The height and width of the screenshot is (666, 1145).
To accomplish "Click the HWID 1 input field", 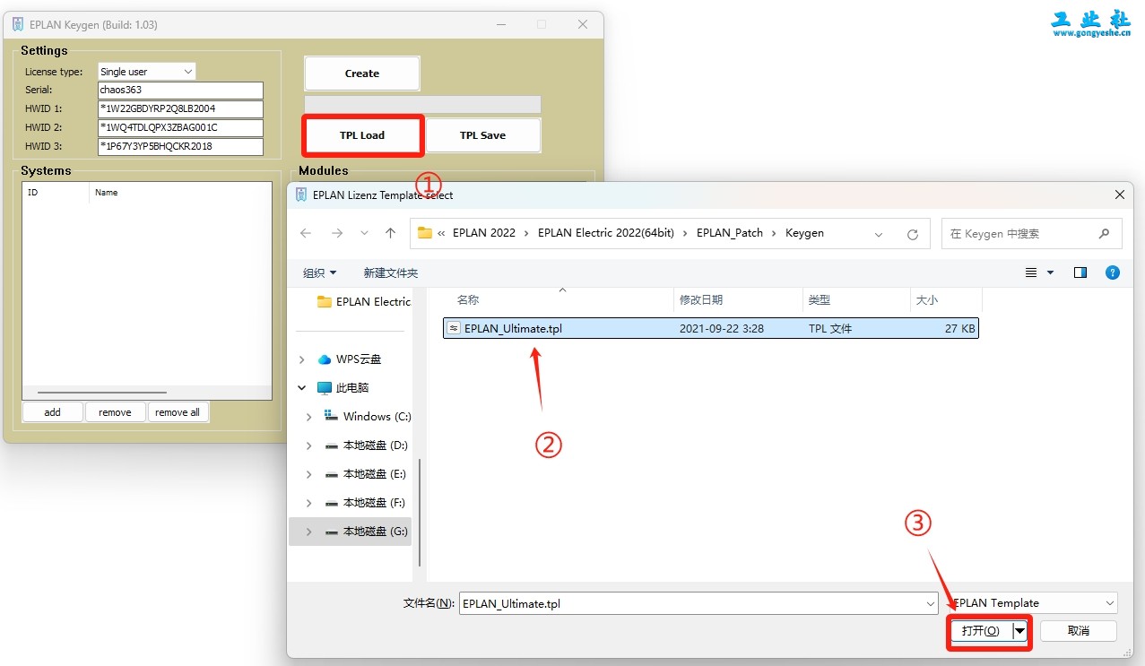I will tap(180, 108).
